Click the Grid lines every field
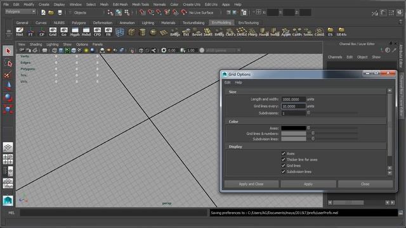This screenshot has height=228, width=406. tap(293, 106)
